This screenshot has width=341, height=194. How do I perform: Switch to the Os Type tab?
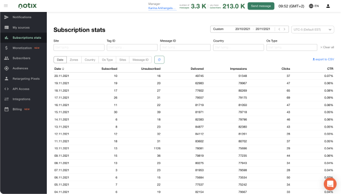pos(107,60)
